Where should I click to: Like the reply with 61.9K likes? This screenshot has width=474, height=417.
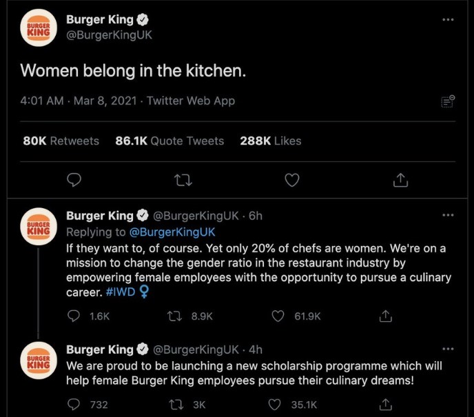278,316
